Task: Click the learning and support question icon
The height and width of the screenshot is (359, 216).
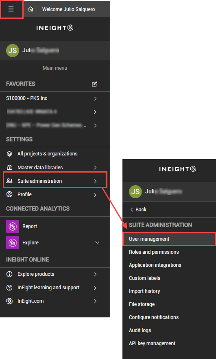Action: pos(9,288)
